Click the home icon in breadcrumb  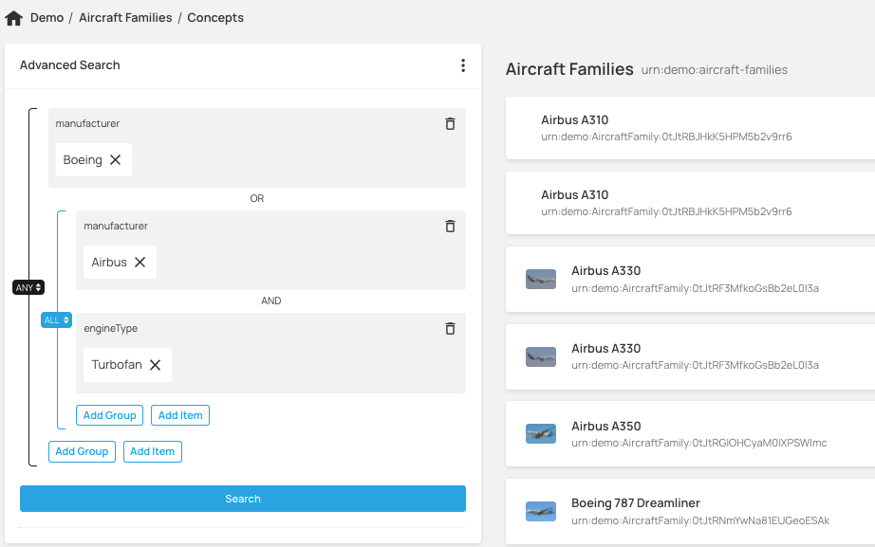tap(14, 18)
